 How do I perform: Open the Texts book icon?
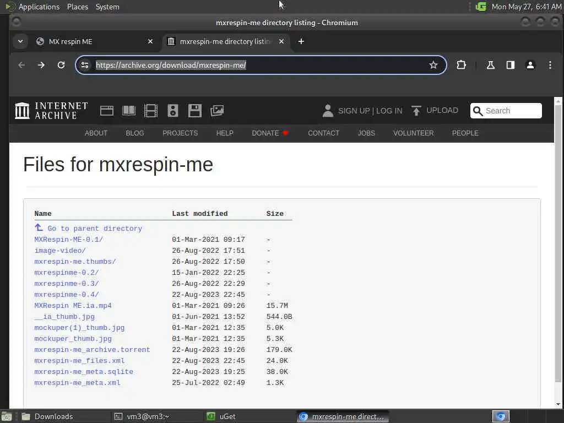coord(129,110)
